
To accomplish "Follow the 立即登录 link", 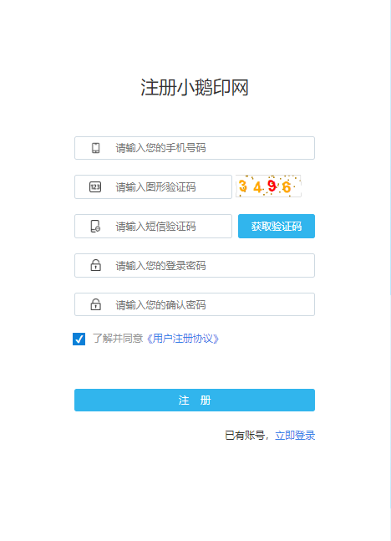I will coord(295,436).
